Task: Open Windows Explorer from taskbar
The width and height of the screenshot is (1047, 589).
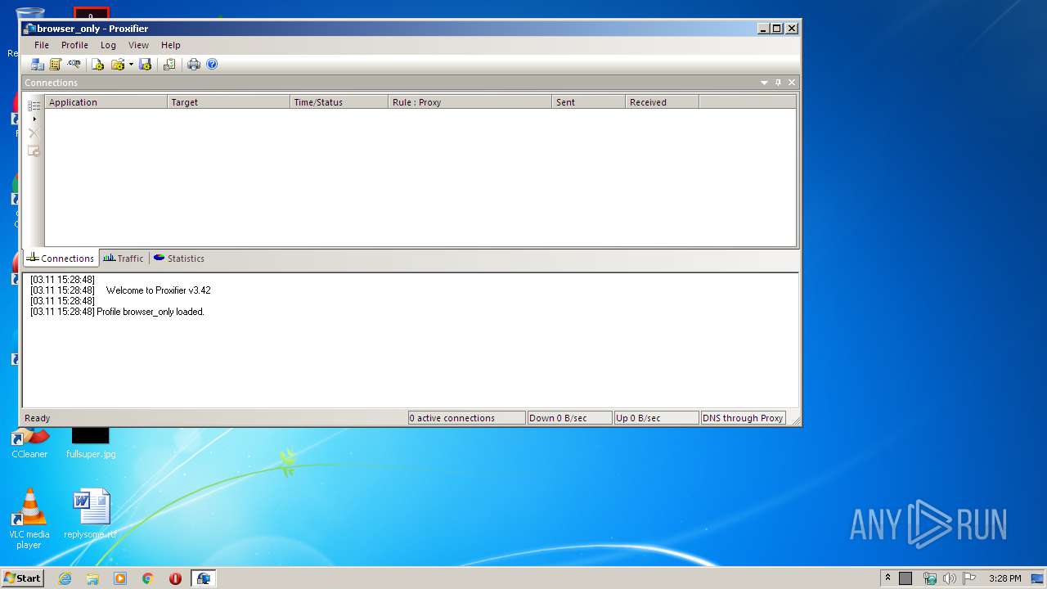Action: coord(92,578)
